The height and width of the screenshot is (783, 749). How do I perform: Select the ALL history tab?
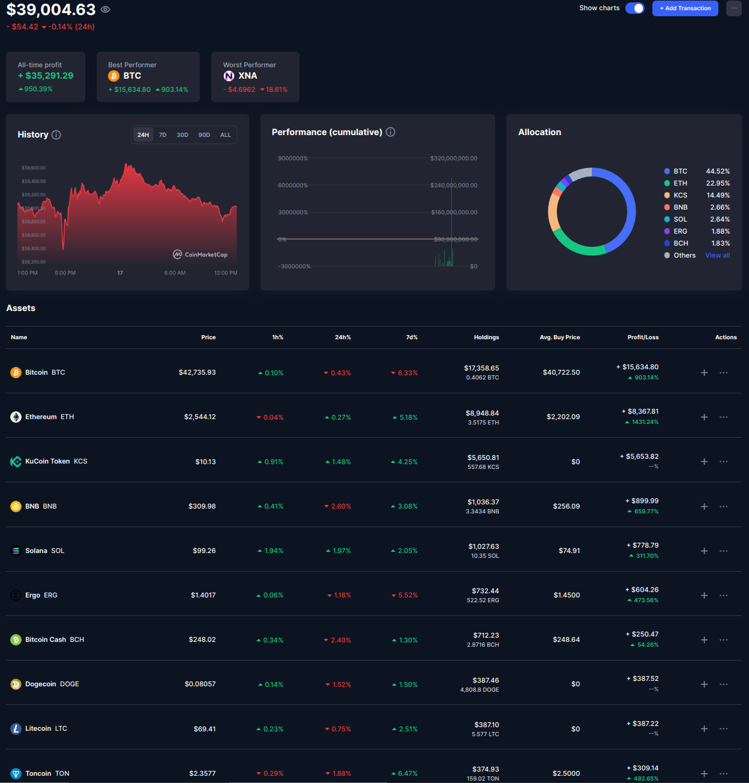pyautogui.click(x=226, y=135)
